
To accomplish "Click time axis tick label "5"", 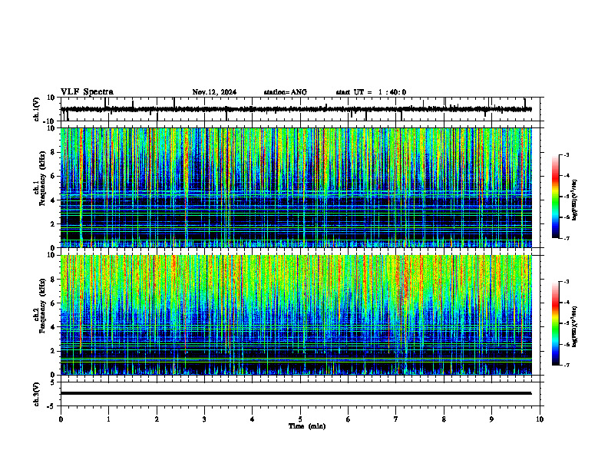I will click(x=300, y=419).
